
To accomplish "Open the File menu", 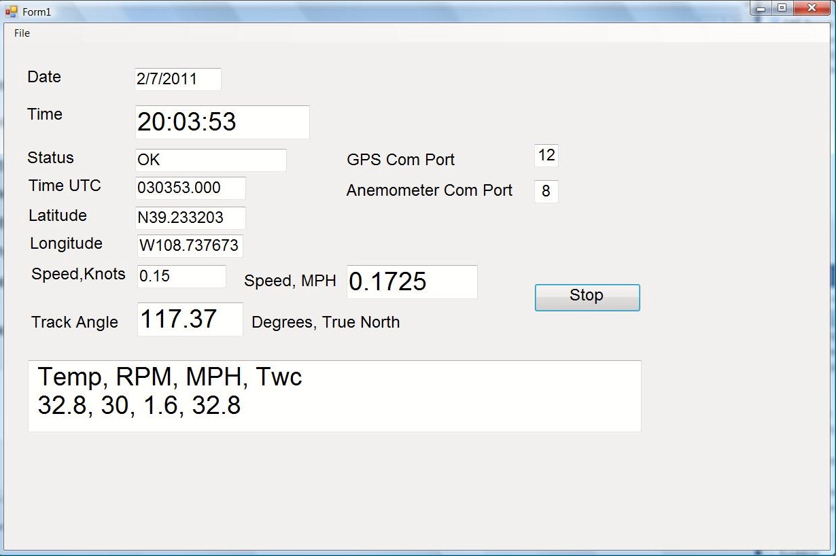I will (22, 33).
